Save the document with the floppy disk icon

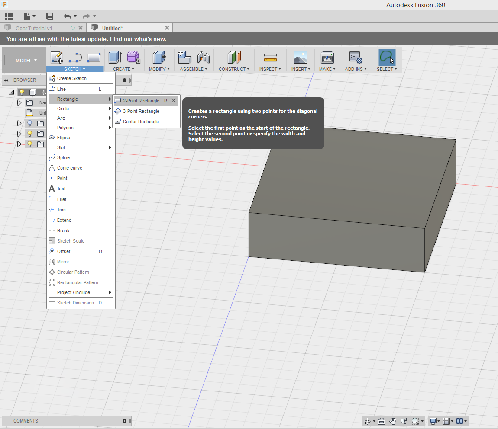50,16
